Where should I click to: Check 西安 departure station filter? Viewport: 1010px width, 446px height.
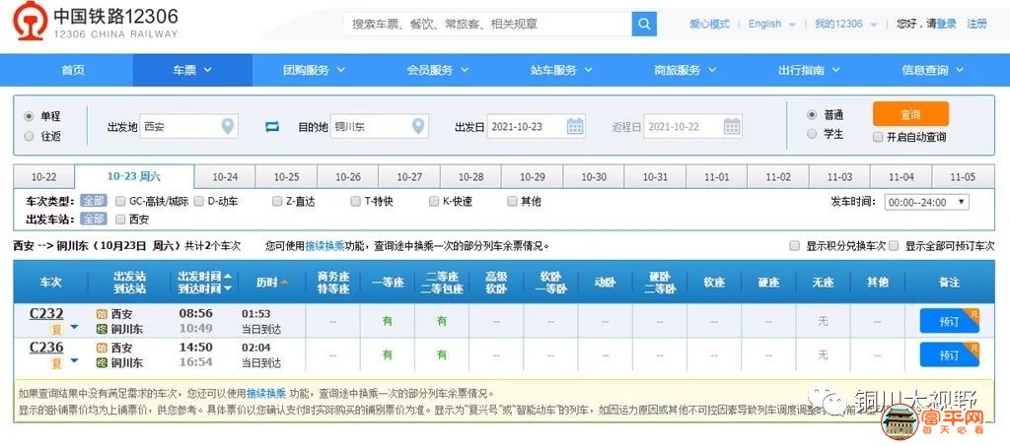(x=120, y=220)
